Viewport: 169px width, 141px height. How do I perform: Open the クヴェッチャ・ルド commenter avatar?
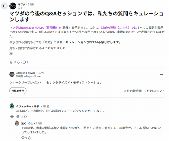(x=12, y=106)
